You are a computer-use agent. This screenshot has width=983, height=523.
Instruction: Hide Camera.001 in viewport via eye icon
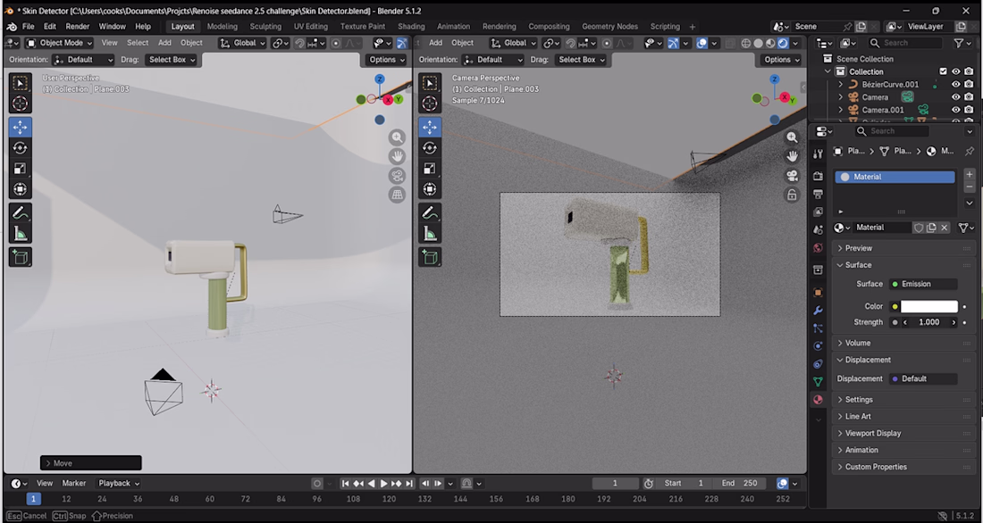(x=956, y=110)
